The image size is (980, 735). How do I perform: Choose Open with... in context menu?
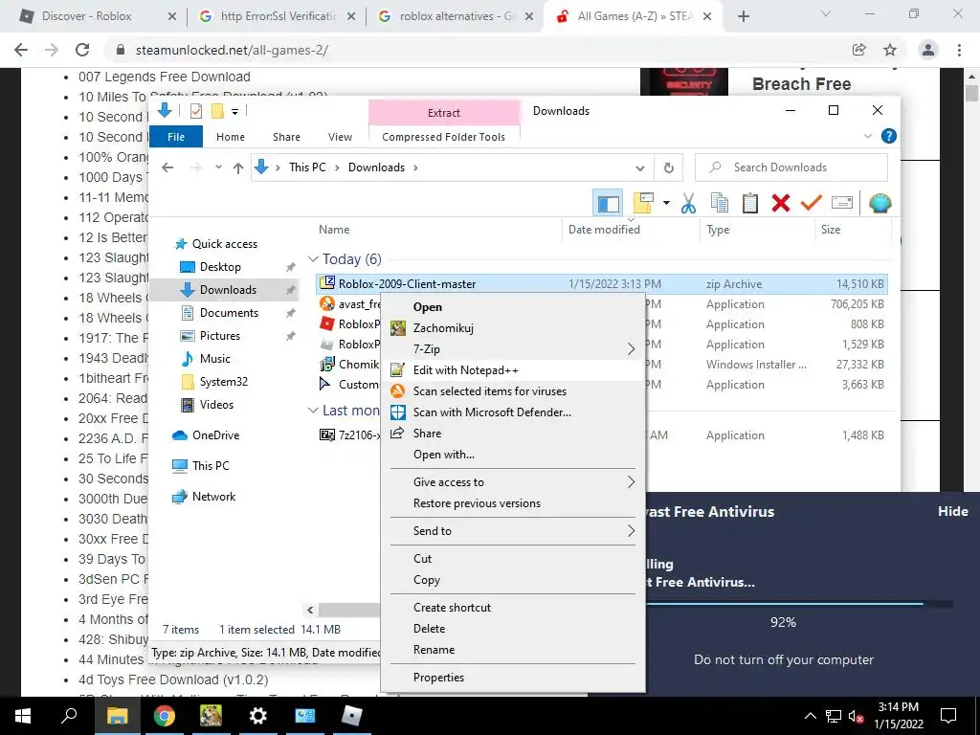[x=513, y=455]
